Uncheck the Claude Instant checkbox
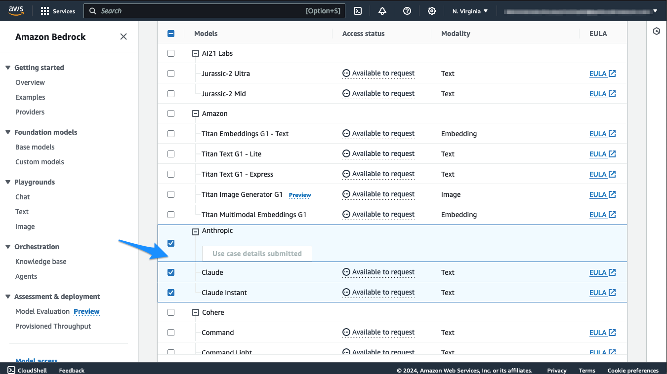The height and width of the screenshot is (374, 667). pyautogui.click(x=171, y=293)
